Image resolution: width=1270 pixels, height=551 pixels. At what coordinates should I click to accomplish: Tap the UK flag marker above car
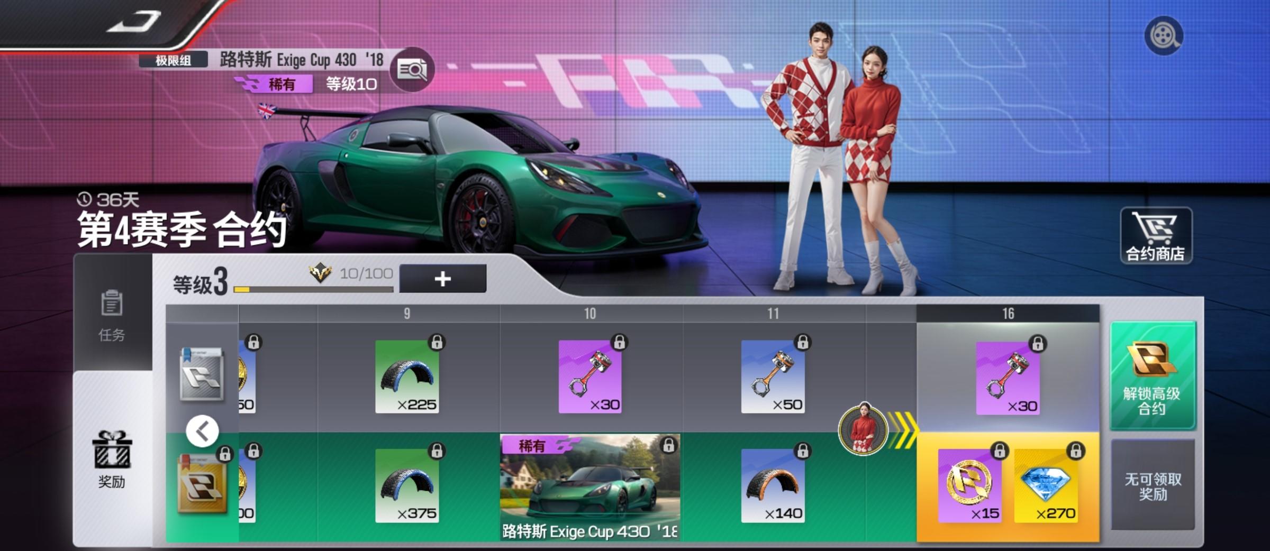coord(266,111)
